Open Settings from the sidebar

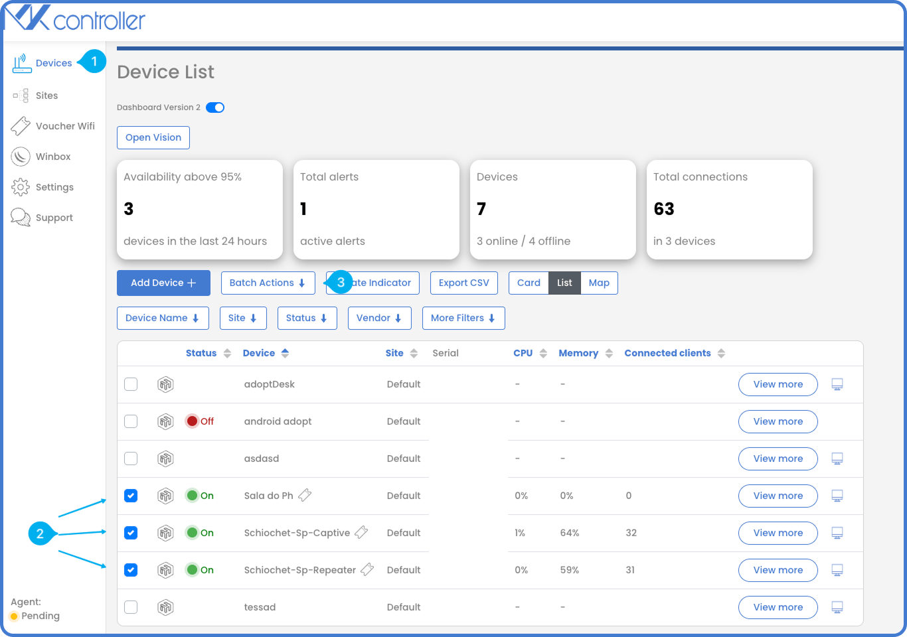pos(55,186)
